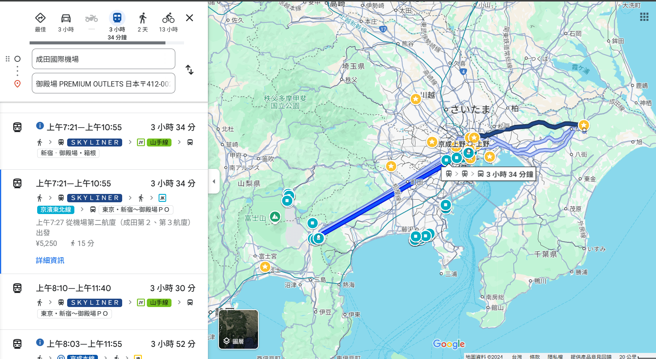Swap origin and destination with reverse arrows
The width and height of the screenshot is (656, 359).
click(x=189, y=70)
